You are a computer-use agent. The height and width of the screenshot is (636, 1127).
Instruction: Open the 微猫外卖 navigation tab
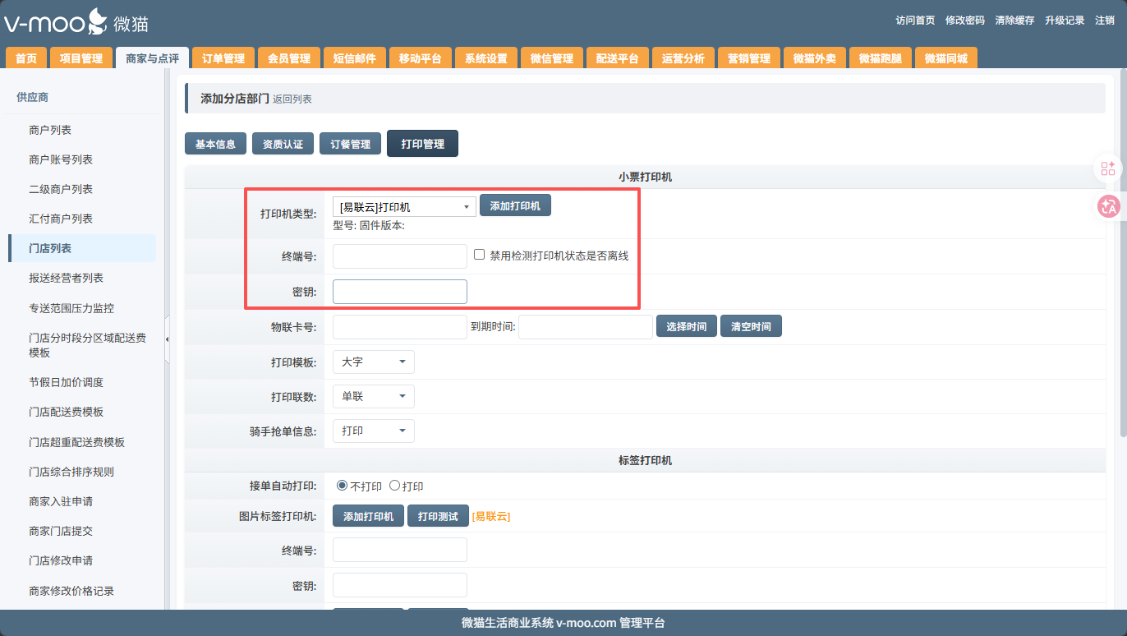[x=814, y=58]
